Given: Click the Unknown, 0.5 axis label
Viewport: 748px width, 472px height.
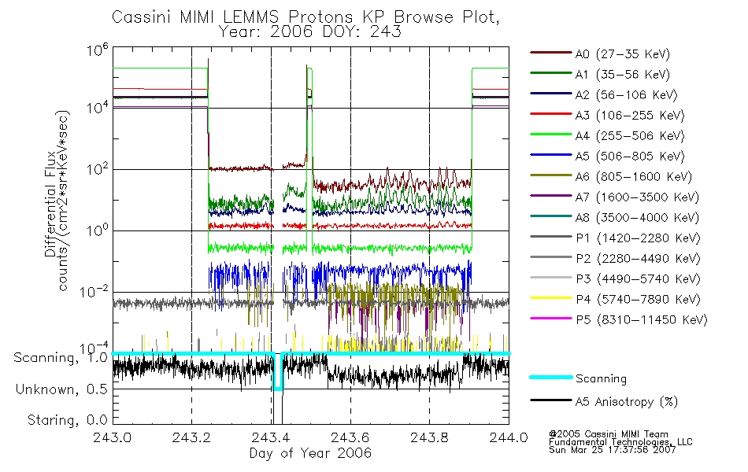Looking at the screenshot, I should (x=61, y=389).
